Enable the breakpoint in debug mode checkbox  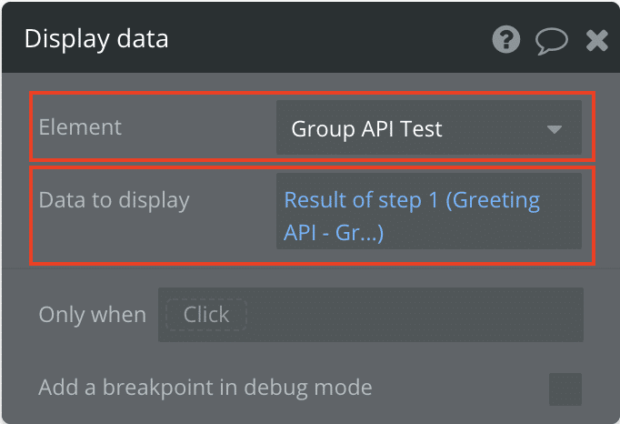click(x=565, y=389)
